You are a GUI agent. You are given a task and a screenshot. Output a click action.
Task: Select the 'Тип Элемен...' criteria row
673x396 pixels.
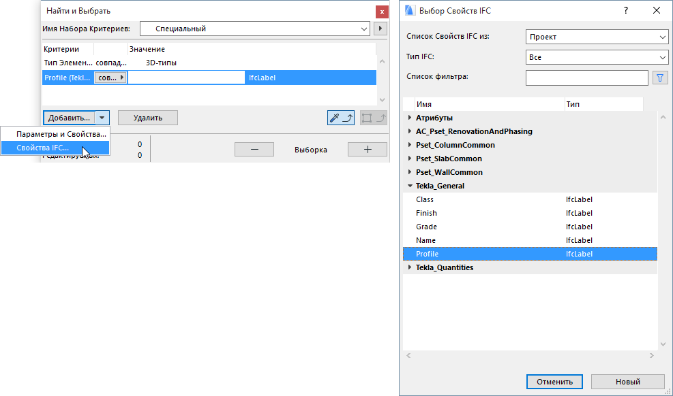tap(209, 63)
